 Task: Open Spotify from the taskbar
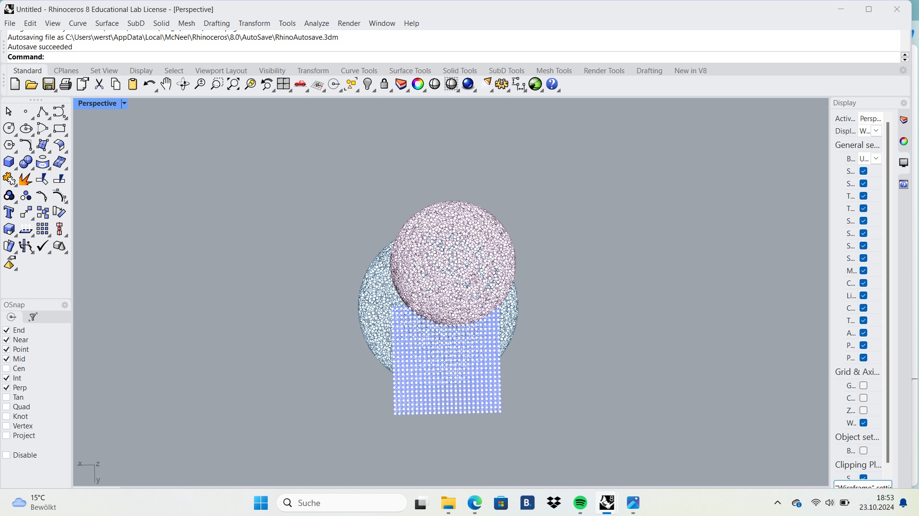pos(580,503)
